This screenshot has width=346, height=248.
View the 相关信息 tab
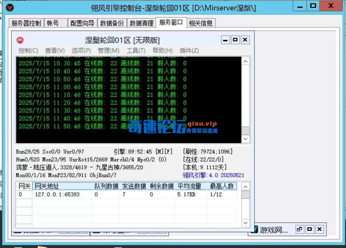click(x=201, y=23)
